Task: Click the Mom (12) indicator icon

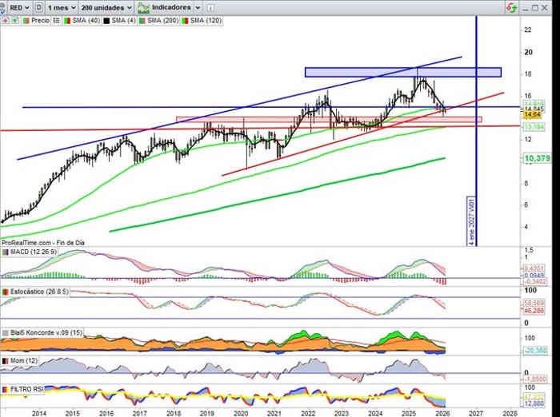Action: (x=5, y=362)
